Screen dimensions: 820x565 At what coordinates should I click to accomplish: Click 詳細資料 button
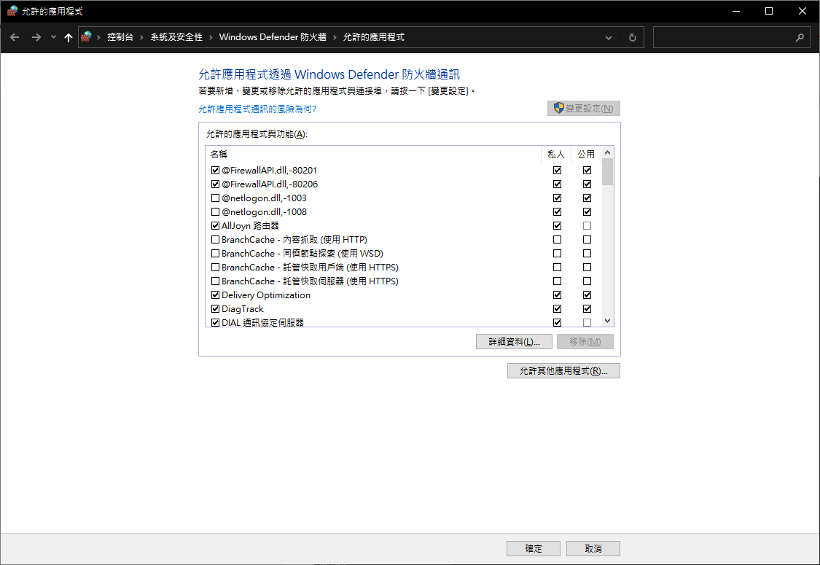514,342
